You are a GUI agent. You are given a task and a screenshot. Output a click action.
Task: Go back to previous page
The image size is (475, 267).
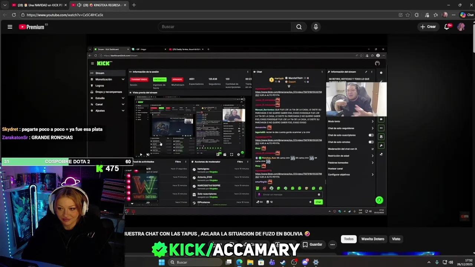point(5,15)
